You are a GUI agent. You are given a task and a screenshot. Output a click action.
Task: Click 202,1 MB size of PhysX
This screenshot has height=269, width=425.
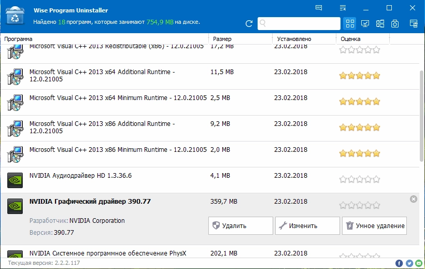(x=223, y=253)
